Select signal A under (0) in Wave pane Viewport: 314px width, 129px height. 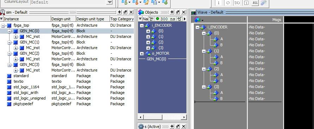click(x=221, y=39)
